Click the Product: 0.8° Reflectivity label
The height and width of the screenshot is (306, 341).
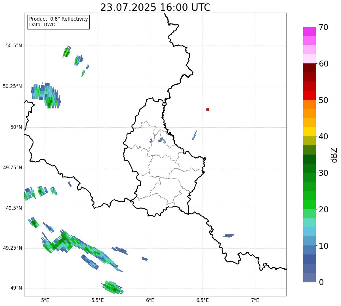[x=59, y=19]
